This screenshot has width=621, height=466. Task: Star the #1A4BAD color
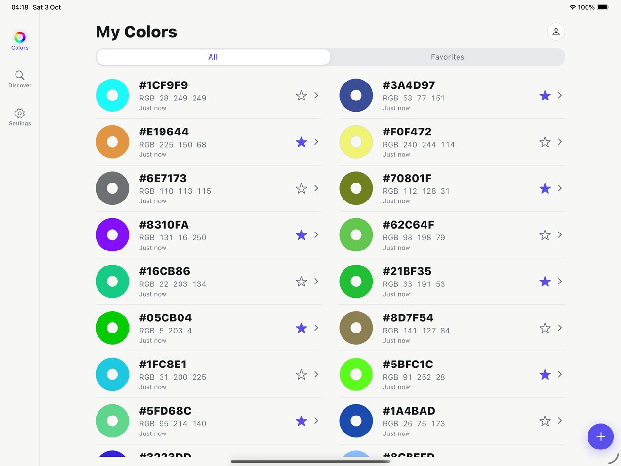tap(545, 421)
